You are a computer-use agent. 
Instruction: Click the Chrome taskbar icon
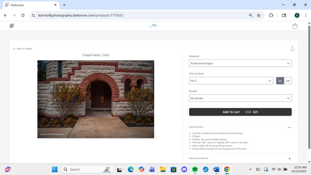click(x=227, y=169)
